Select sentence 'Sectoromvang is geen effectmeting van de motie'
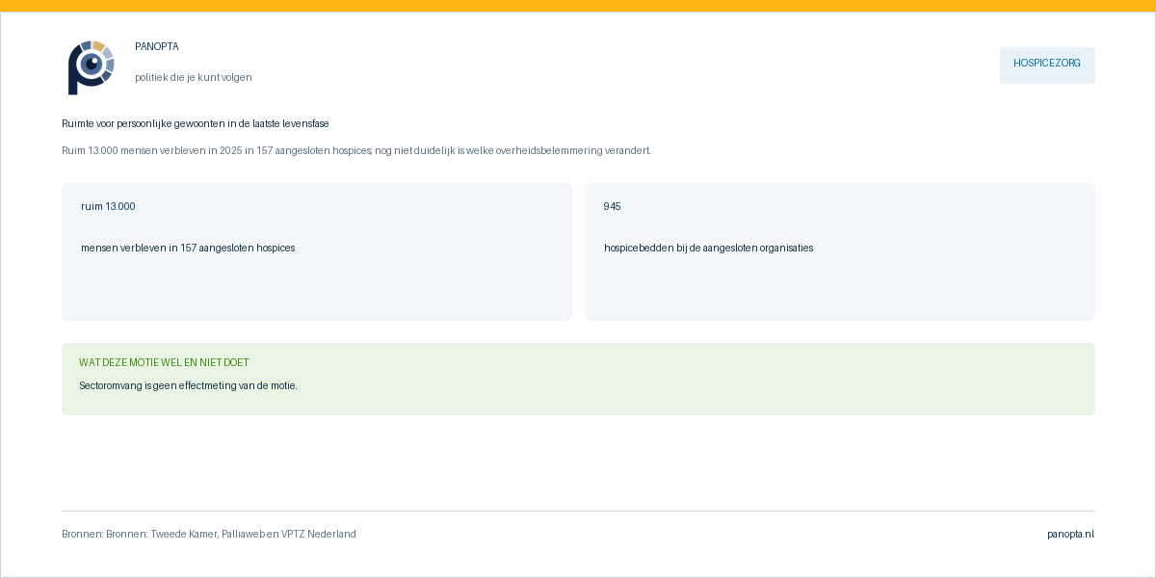This screenshot has width=1156, height=578. point(188,385)
